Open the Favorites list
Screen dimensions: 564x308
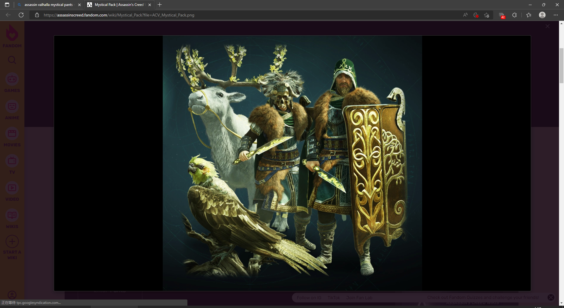click(529, 15)
